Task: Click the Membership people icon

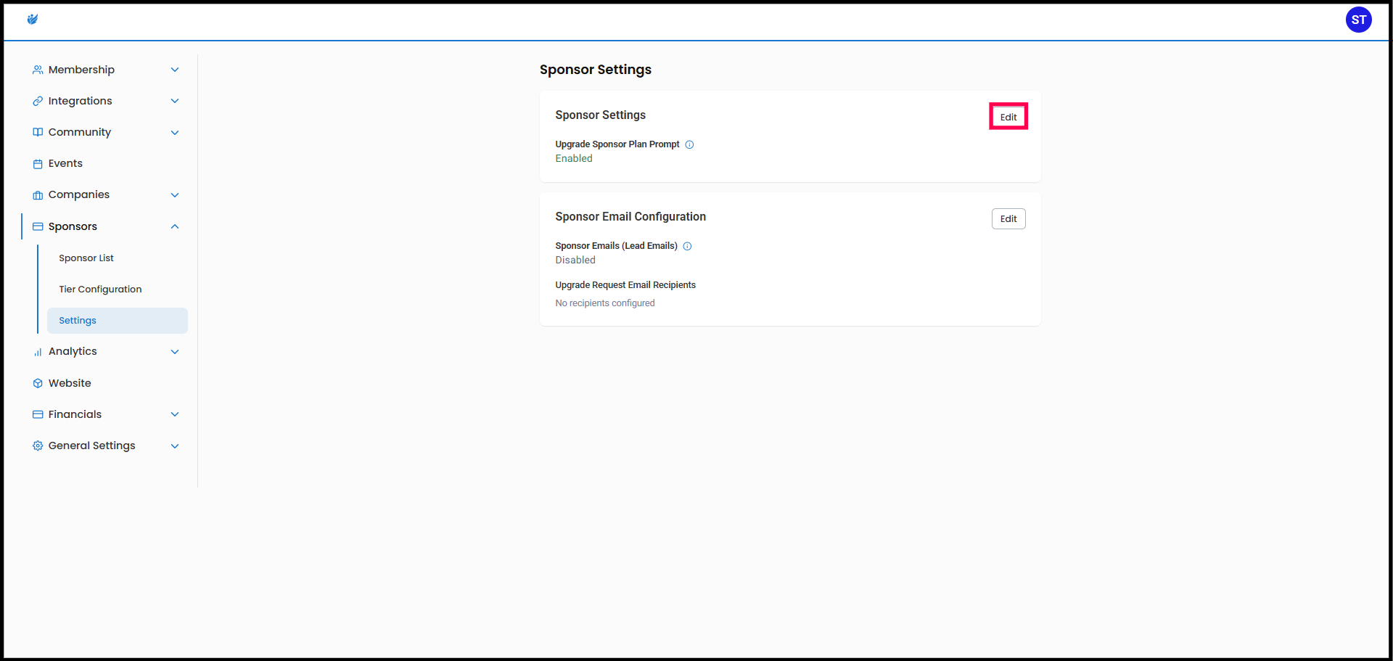Action: pyautogui.click(x=38, y=70)
